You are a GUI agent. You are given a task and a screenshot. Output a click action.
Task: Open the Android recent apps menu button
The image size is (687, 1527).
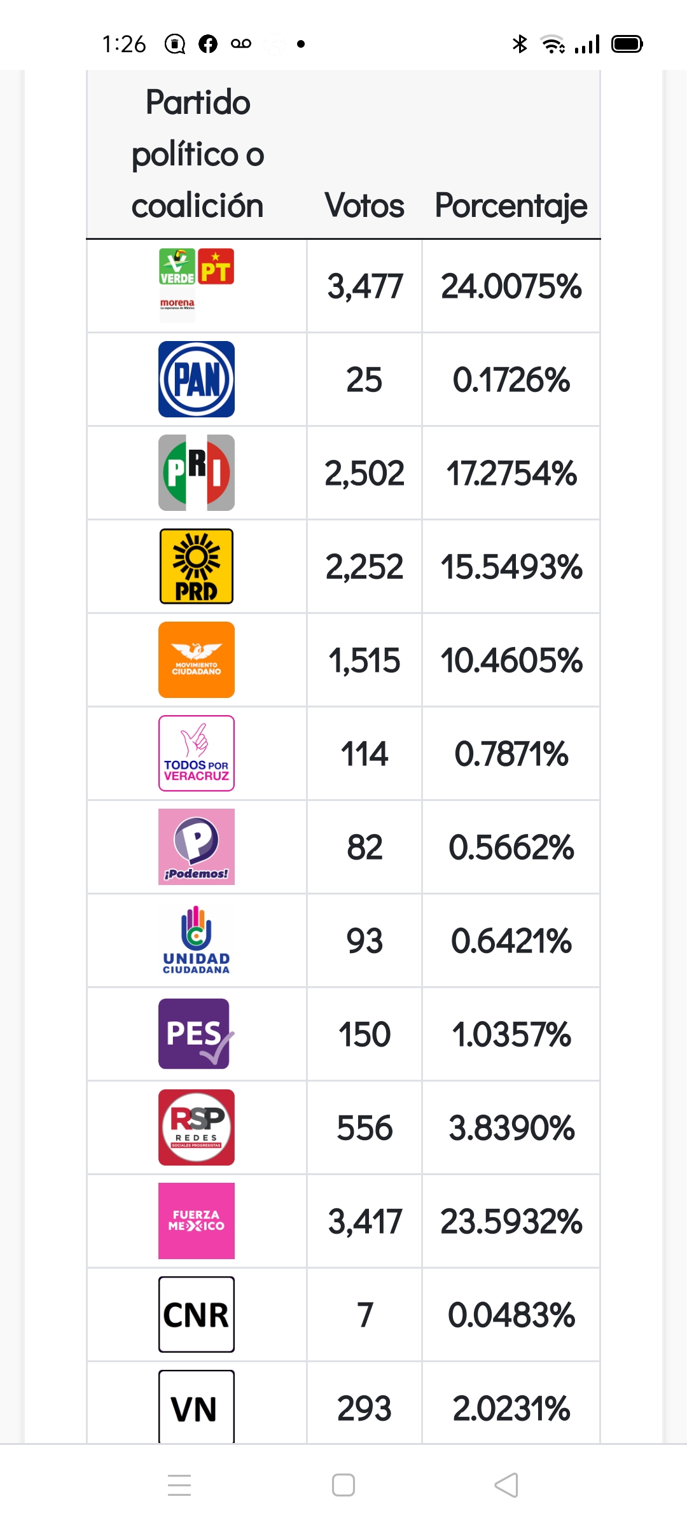[x=179, y=1485]
